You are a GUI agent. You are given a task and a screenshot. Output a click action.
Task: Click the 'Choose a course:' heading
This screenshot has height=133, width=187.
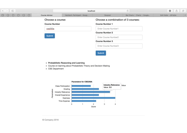(55, 20)
